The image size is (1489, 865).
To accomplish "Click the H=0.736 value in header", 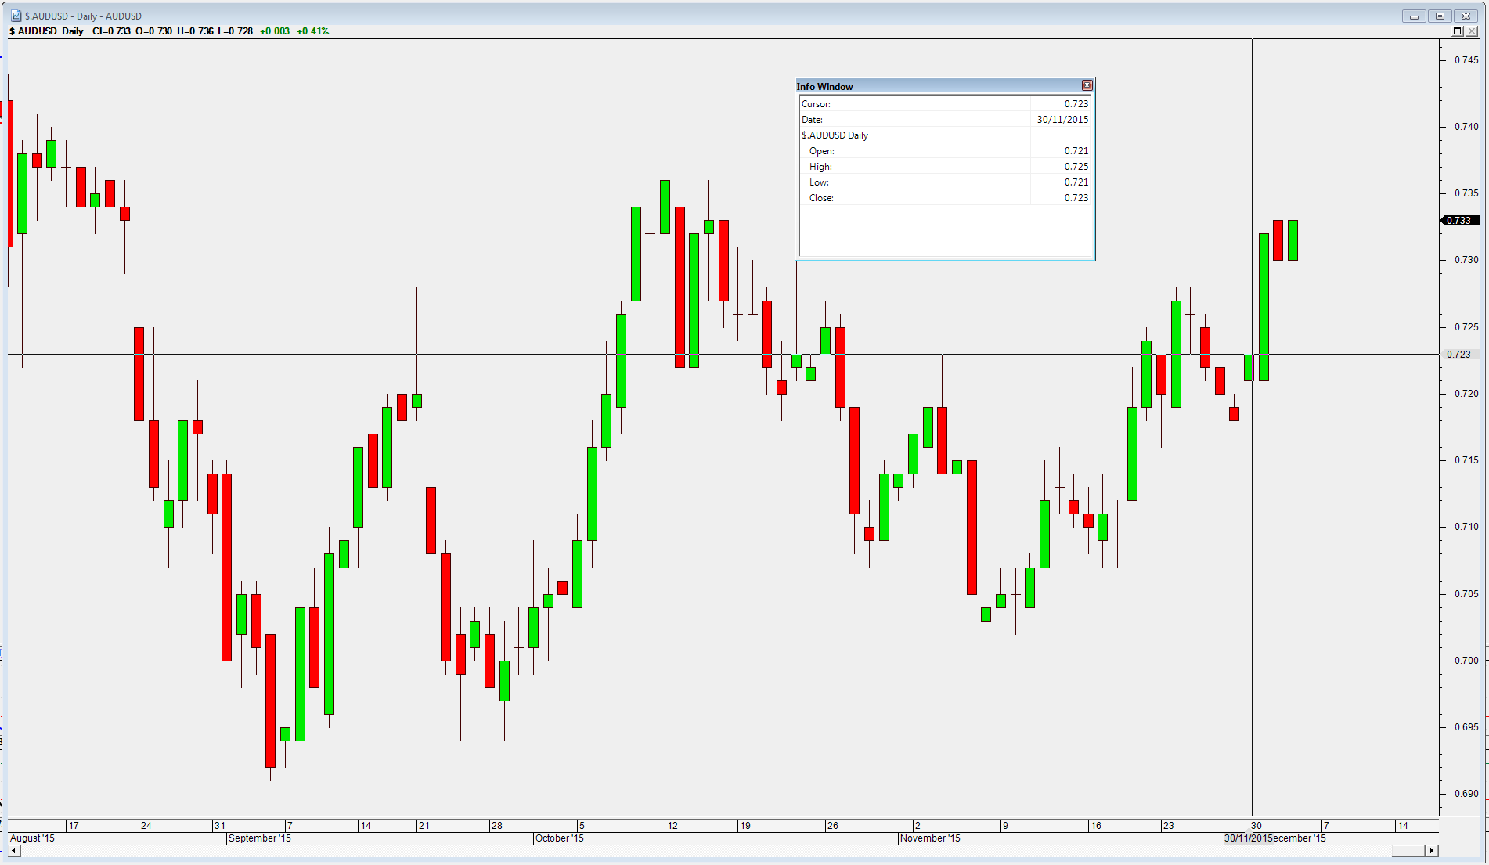I will click(195, 31).
